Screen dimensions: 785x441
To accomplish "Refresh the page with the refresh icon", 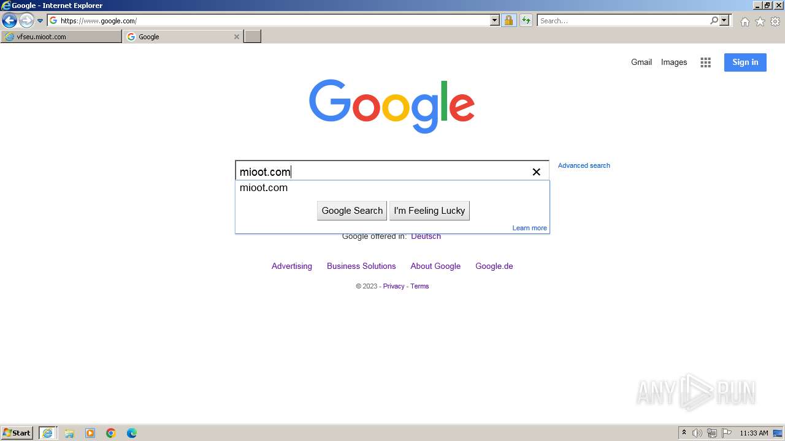I will pos(526,21).
